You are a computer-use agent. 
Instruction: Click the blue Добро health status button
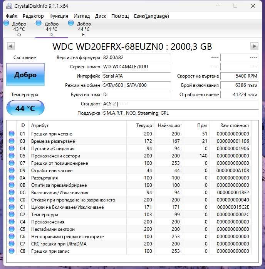point(25,74)
